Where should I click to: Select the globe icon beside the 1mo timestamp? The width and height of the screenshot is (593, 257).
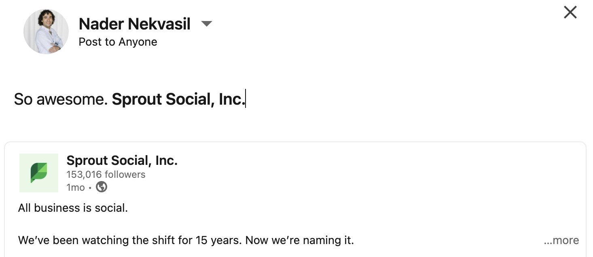(101, 187)
